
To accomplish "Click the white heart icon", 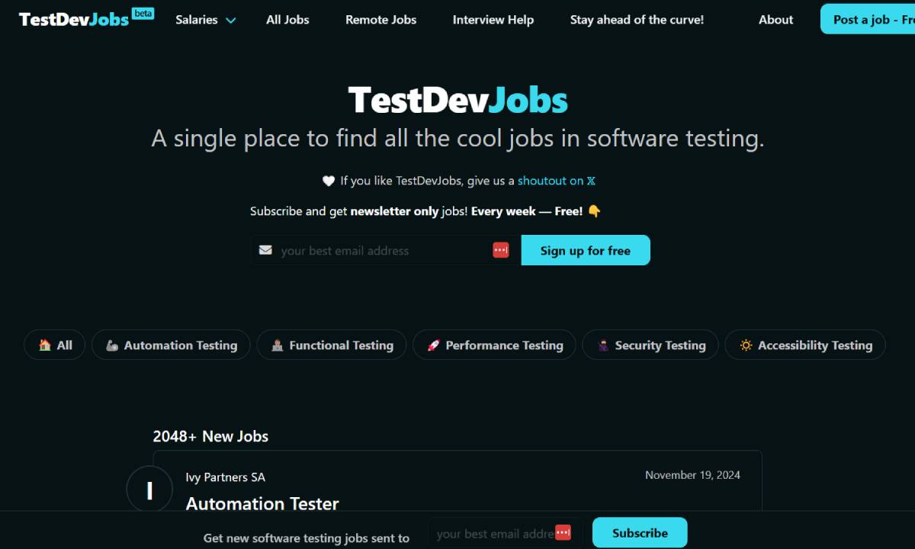I will (x=329, y=181).
